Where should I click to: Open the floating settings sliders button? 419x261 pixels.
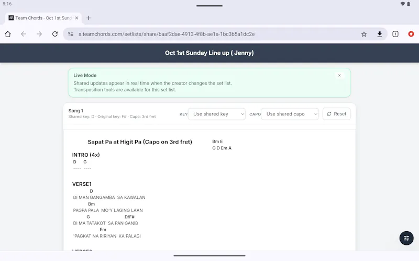406,238
